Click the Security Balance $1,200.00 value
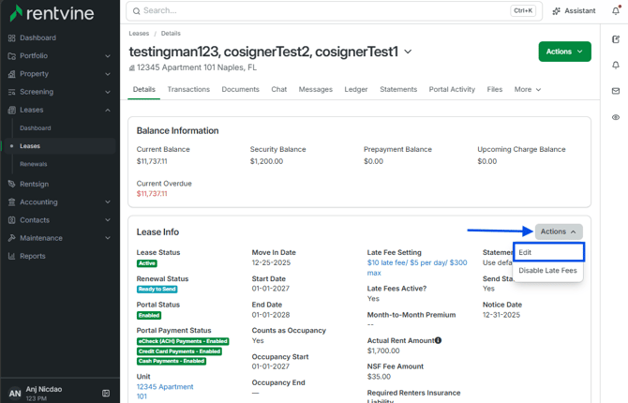 [266, 161]
